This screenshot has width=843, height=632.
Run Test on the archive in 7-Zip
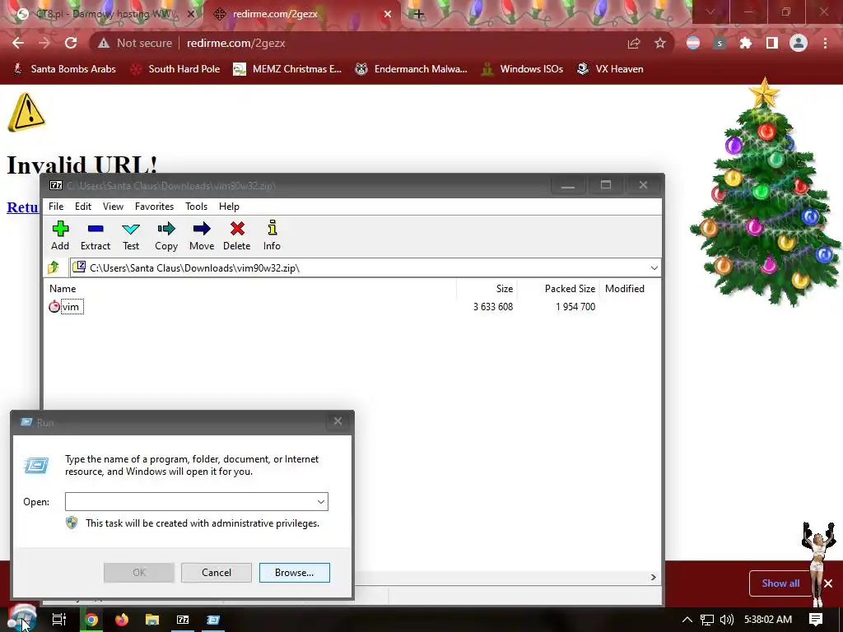coord(131,235)
